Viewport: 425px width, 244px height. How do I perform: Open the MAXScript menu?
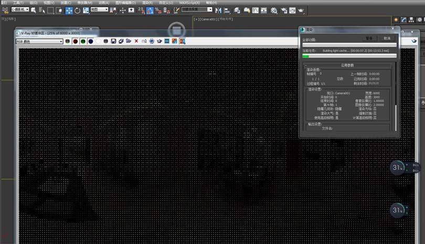point(189,3)
